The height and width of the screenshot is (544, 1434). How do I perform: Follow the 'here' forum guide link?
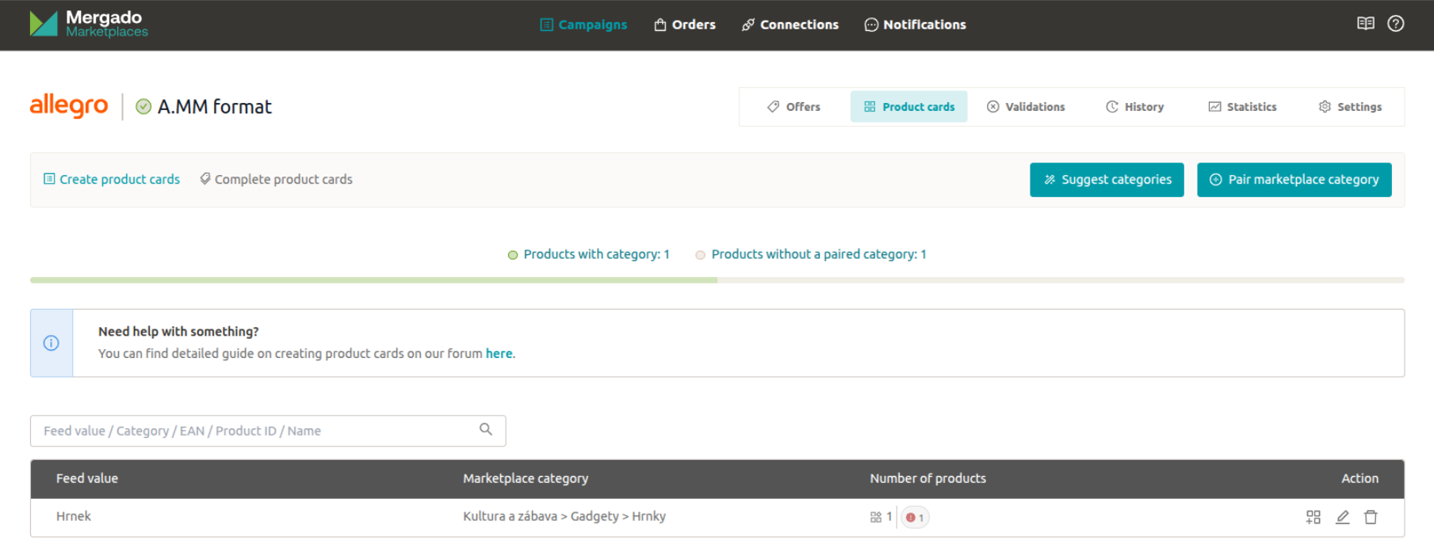point(499,353)
